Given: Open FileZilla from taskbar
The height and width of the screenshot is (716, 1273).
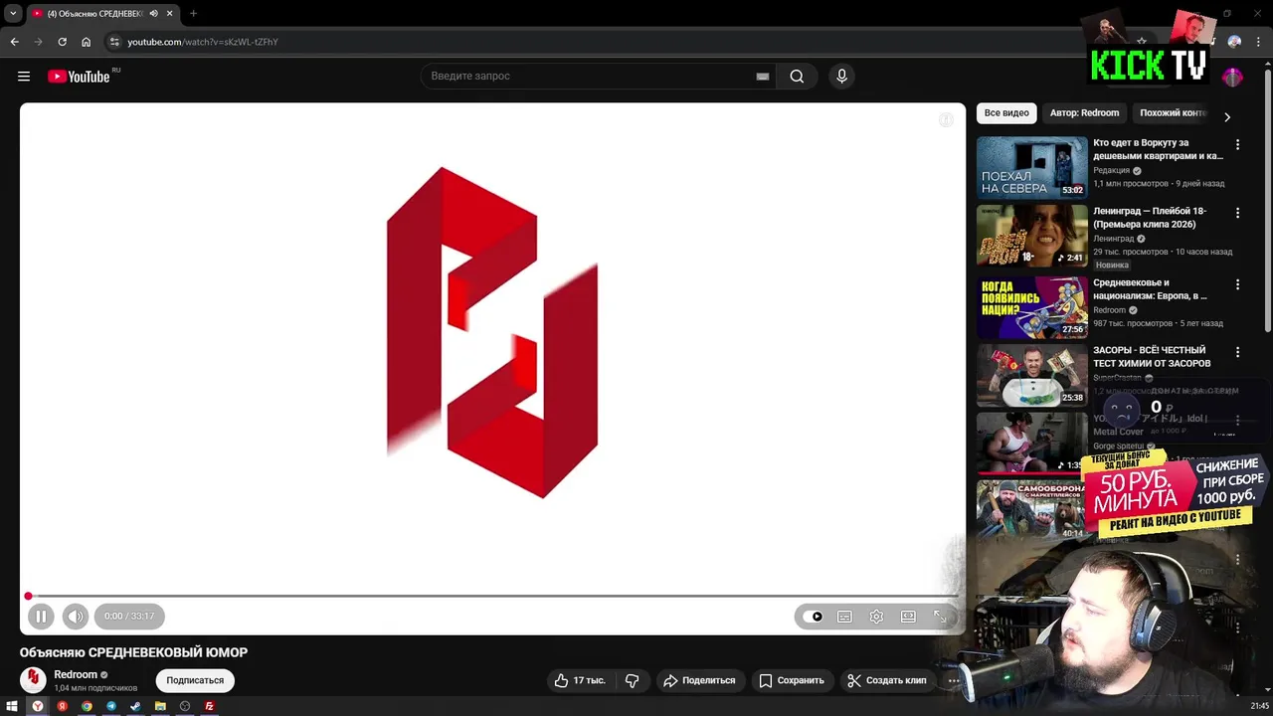Looking at the screenshot, I should pyautogui.click(x=209, y=706).
